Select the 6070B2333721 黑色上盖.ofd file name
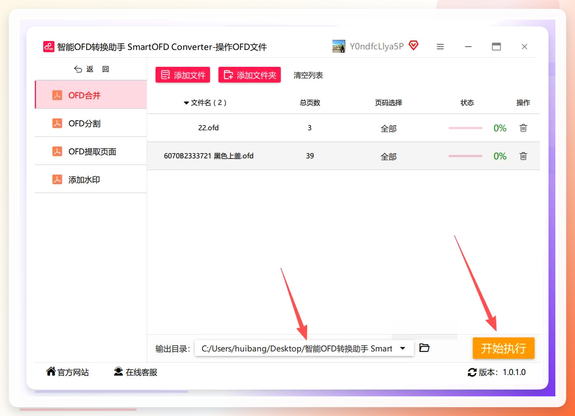The height and width of the screenshot is (416, 575). 208,156
